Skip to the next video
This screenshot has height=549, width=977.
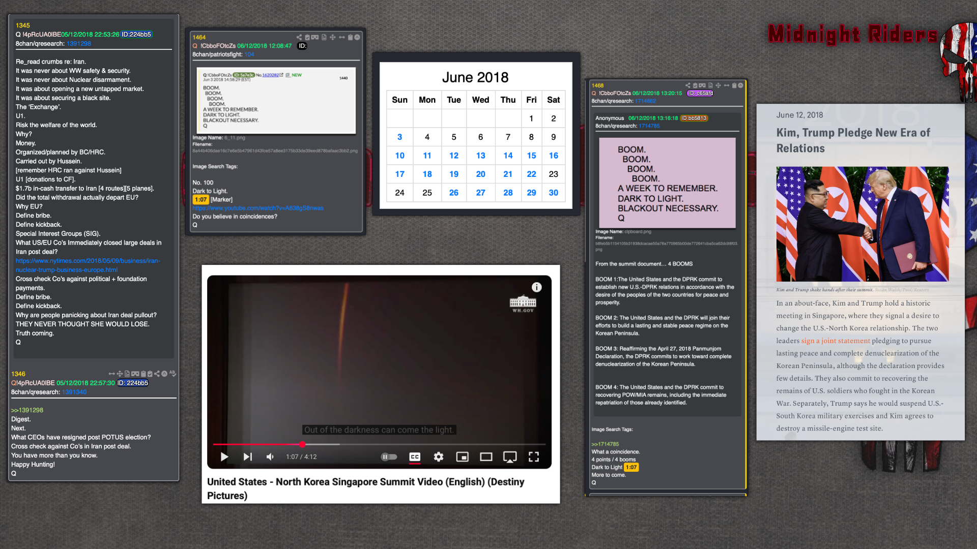click(248, 456)
